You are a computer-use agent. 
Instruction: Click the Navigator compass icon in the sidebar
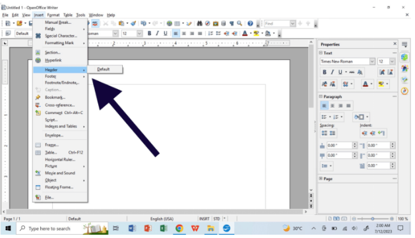click(404, 91)
